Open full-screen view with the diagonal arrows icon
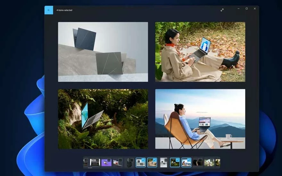 pyautogui.click(x=222, y=10)
